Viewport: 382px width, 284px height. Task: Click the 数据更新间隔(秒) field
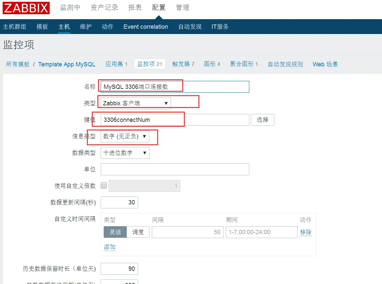[x=120, y=202]
